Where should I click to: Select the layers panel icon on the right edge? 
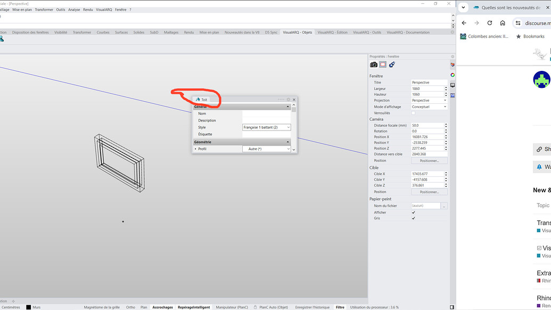453,65
